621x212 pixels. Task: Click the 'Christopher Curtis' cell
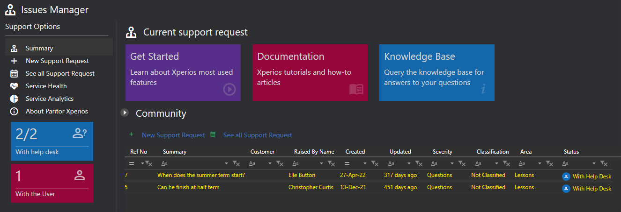(x=311, y=187)
